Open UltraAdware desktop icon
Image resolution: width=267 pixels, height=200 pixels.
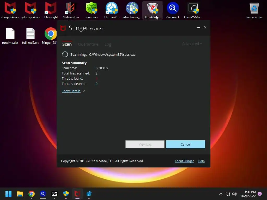[x=152, y=10]
